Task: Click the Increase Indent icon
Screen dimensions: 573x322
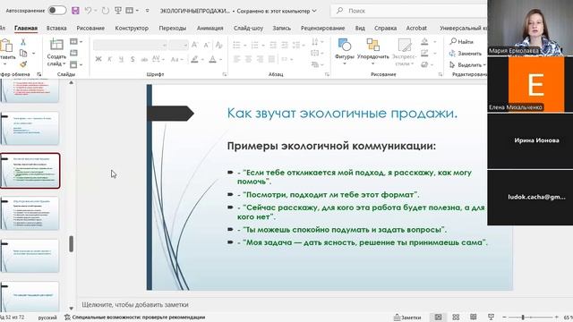Action: pos(285,45)
